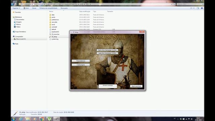The image size is (215, 121).
Task: Change the view mode icon
Action: pos(191,8)
